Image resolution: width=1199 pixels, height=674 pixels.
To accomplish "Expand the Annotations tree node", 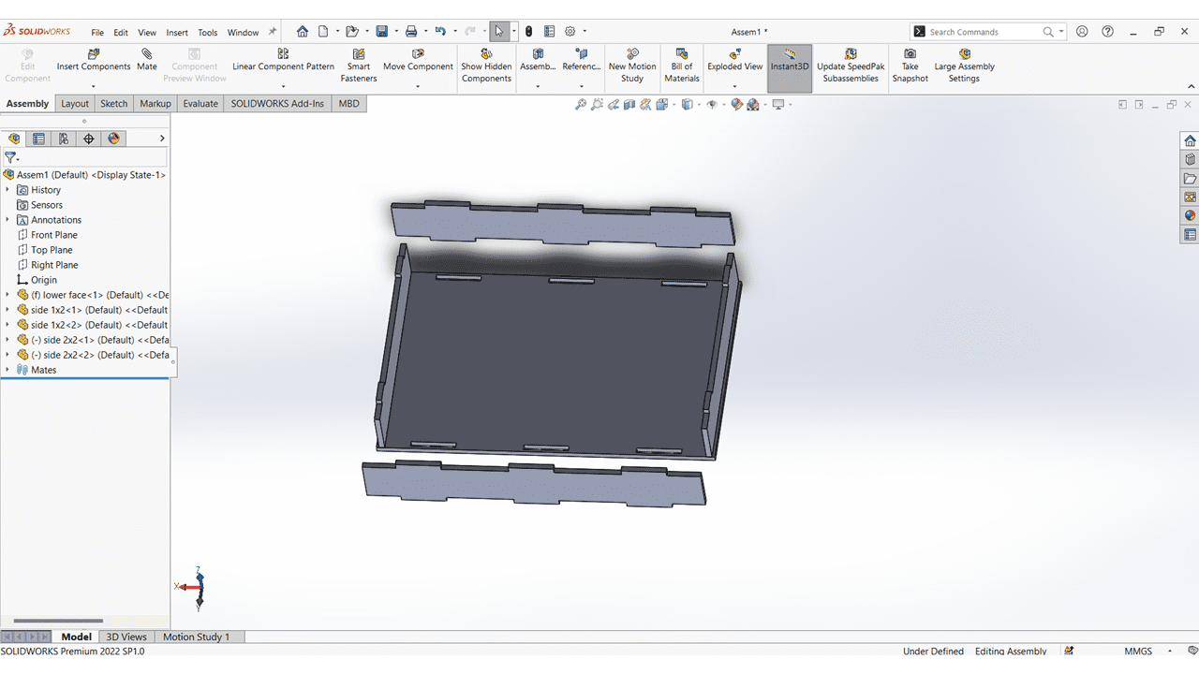I will click(x=7, y=219).
